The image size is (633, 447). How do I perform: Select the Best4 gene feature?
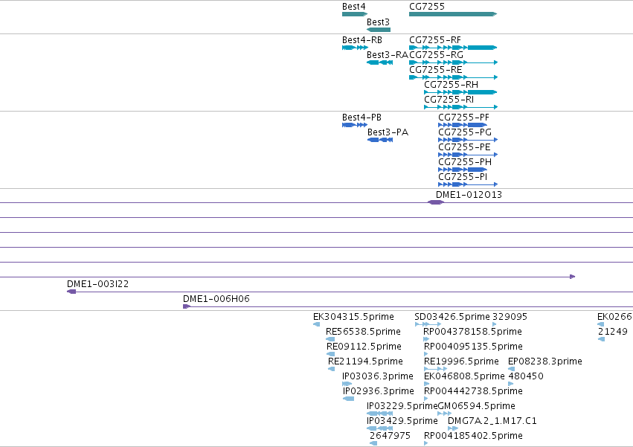355,14
